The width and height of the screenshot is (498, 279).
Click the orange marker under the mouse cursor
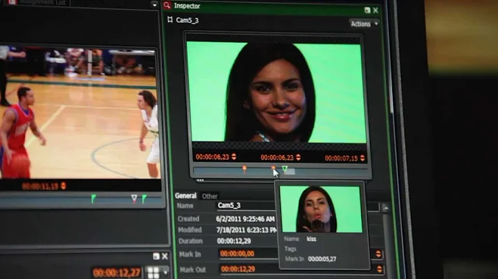pos(273,169)
